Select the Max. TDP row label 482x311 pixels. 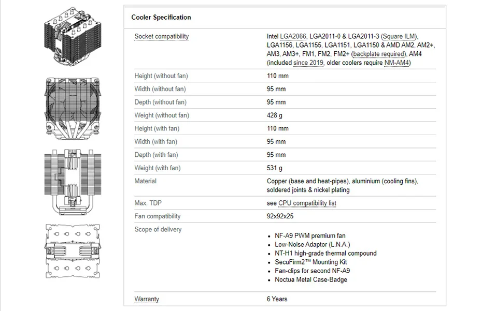point(148,203)
